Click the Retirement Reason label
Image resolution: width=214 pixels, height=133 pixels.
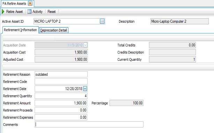(x=16, y=74)
